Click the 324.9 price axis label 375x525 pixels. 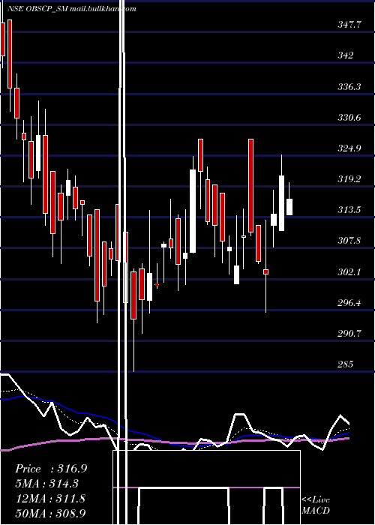(349, 148)
